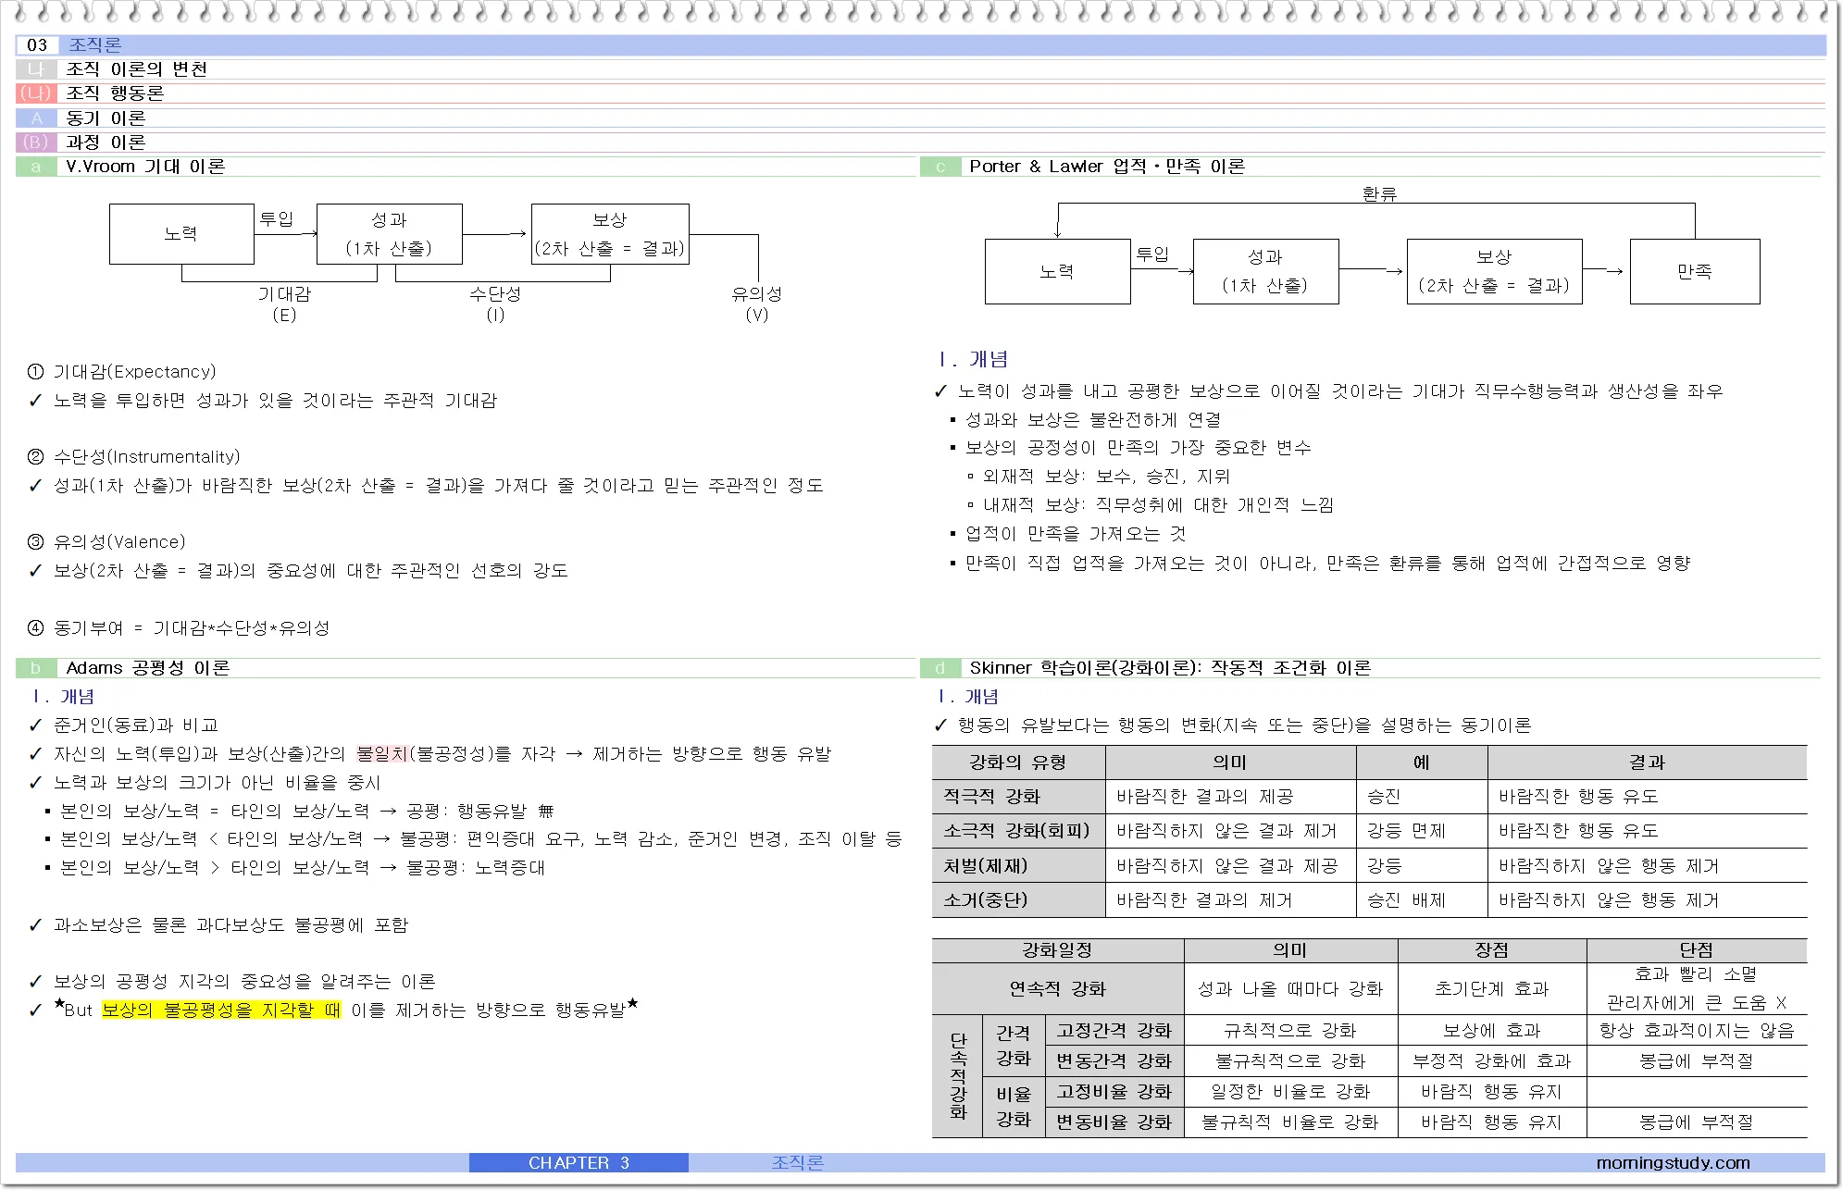Click the '연속적 강화' table cell
Viewport: 1842px width, 1190px height.
point(1057,989)
